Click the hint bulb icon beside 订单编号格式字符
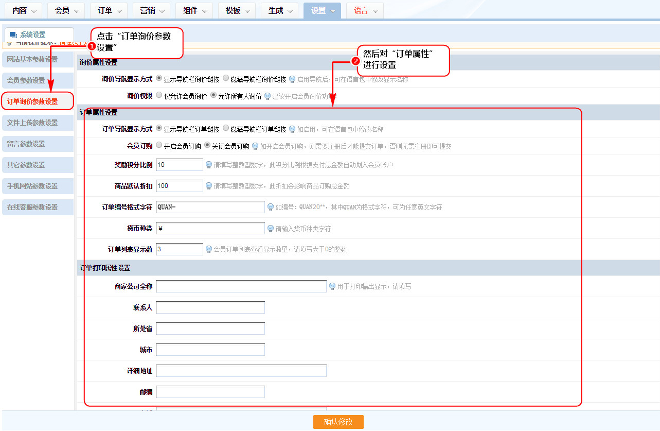660x431 pixels. point(271,207)
